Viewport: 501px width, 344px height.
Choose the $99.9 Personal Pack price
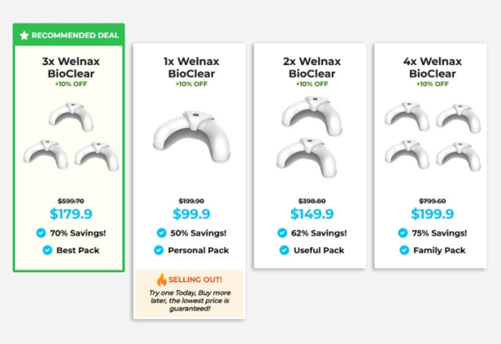tap(189, 213)
